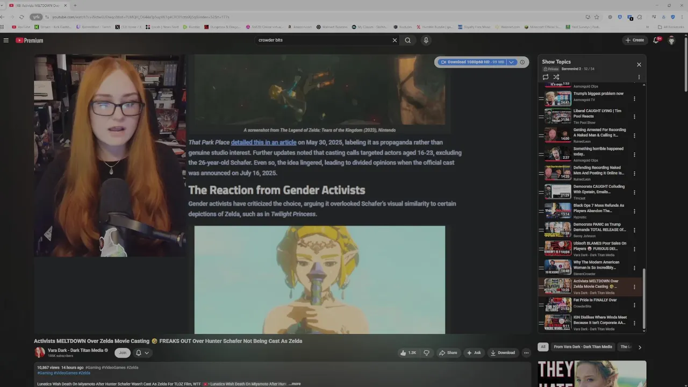688x387 pixels.
Task: Open "Vara Dark - Dark Titan Media" channel link
Action: tap(75, 350)
